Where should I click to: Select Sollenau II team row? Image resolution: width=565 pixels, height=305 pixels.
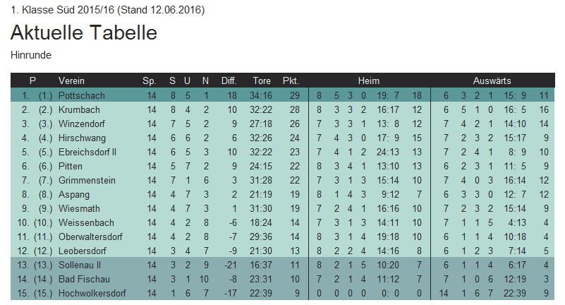81,265
